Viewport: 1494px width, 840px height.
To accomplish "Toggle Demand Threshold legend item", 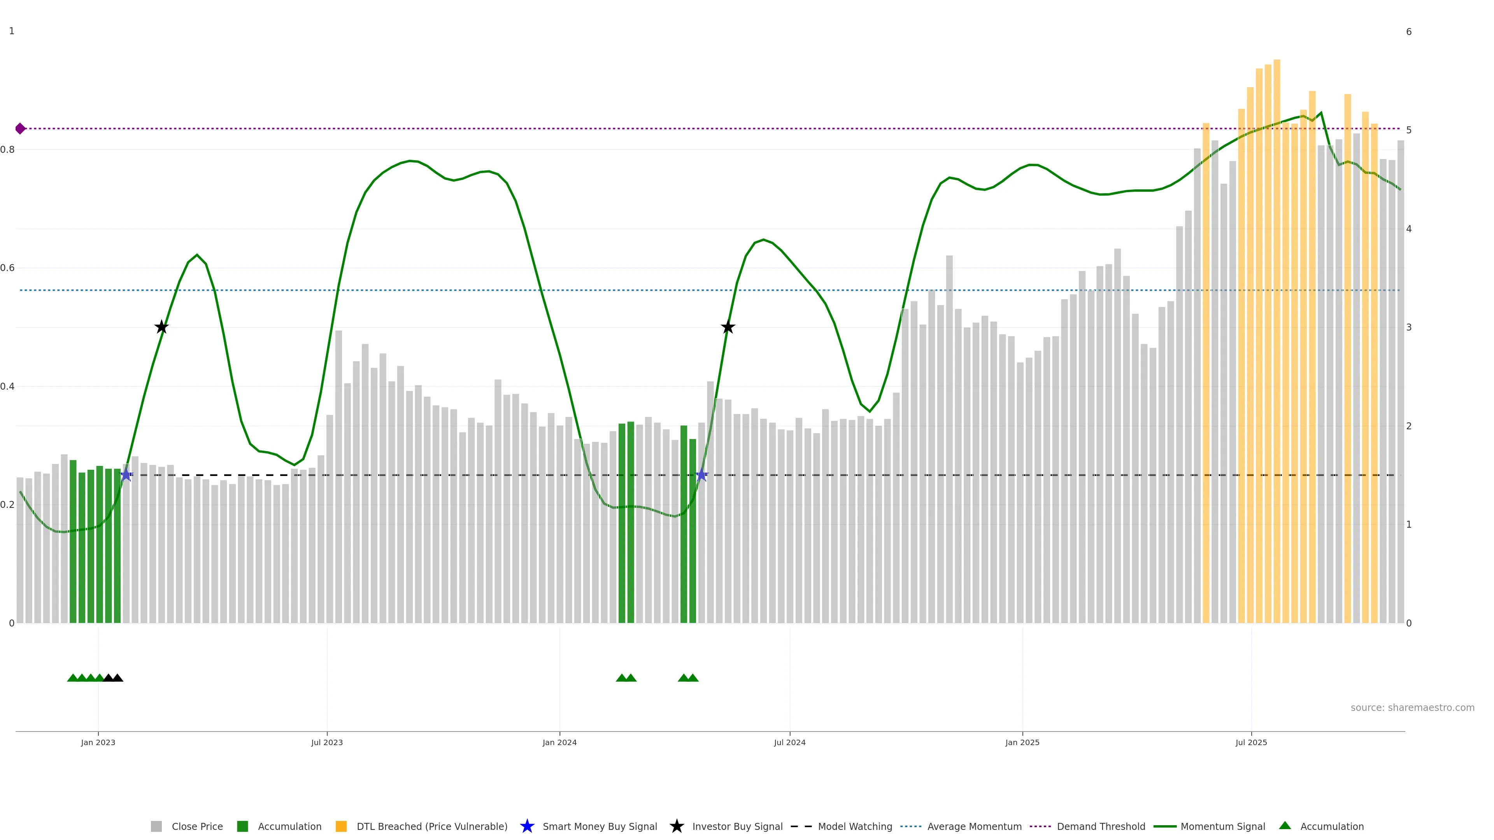I will [1100, 827].
